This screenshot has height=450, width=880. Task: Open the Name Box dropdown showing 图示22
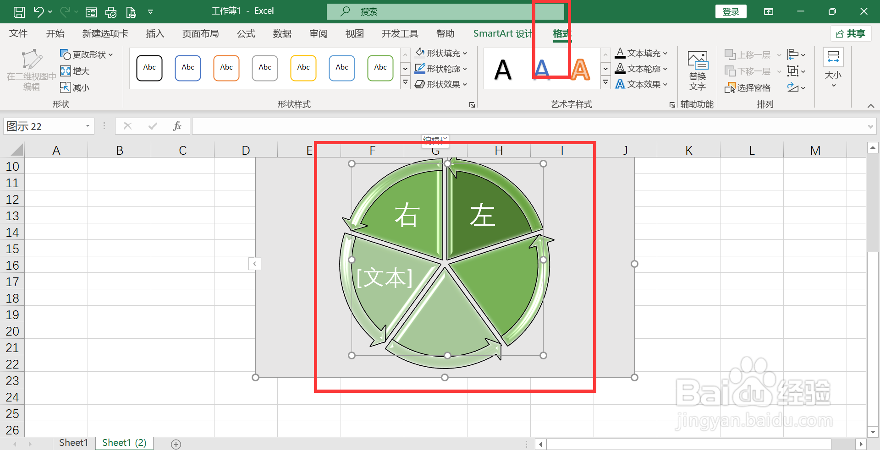88,126
